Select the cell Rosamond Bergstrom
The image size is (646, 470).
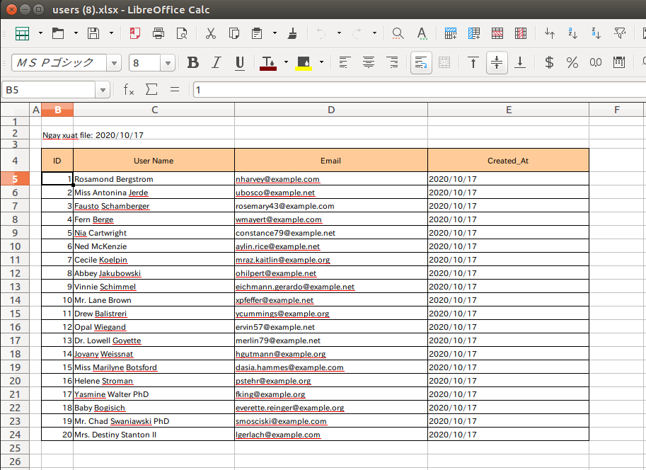[154, 179]
